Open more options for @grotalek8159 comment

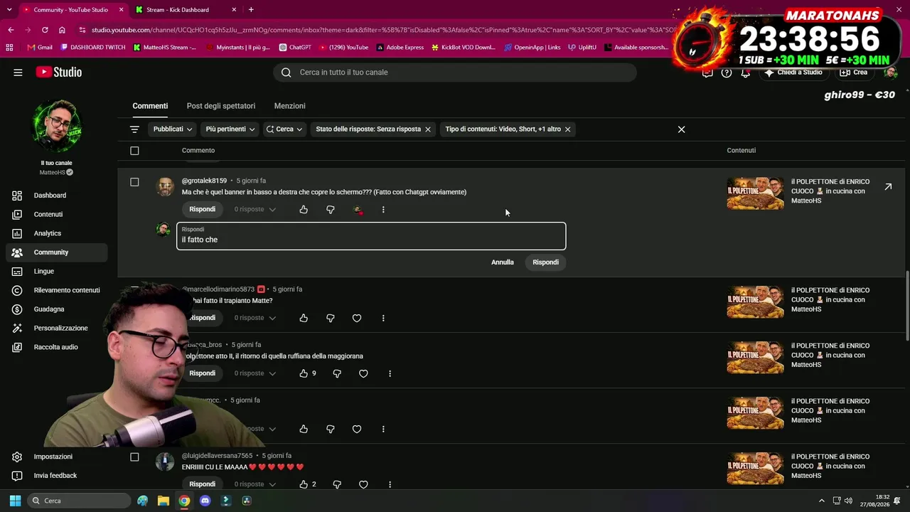coord(383,210)
